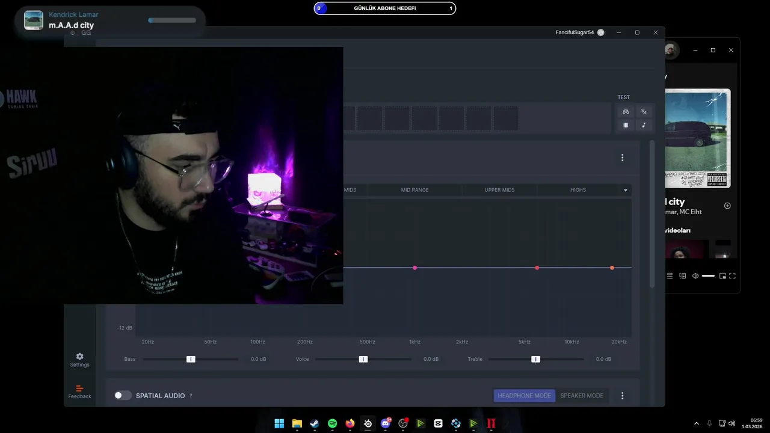Click the Voice 0.0 dB value
Image resolution: width=770 pixels, height=433 pixels.
(x=431, y=359)
